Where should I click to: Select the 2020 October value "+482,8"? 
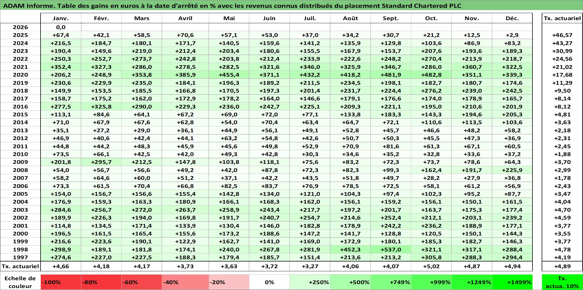coord(432,75)
